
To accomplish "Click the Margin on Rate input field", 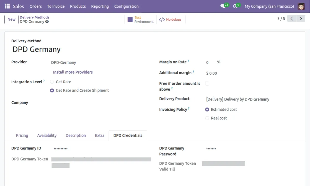I will (x=210, y=63).
